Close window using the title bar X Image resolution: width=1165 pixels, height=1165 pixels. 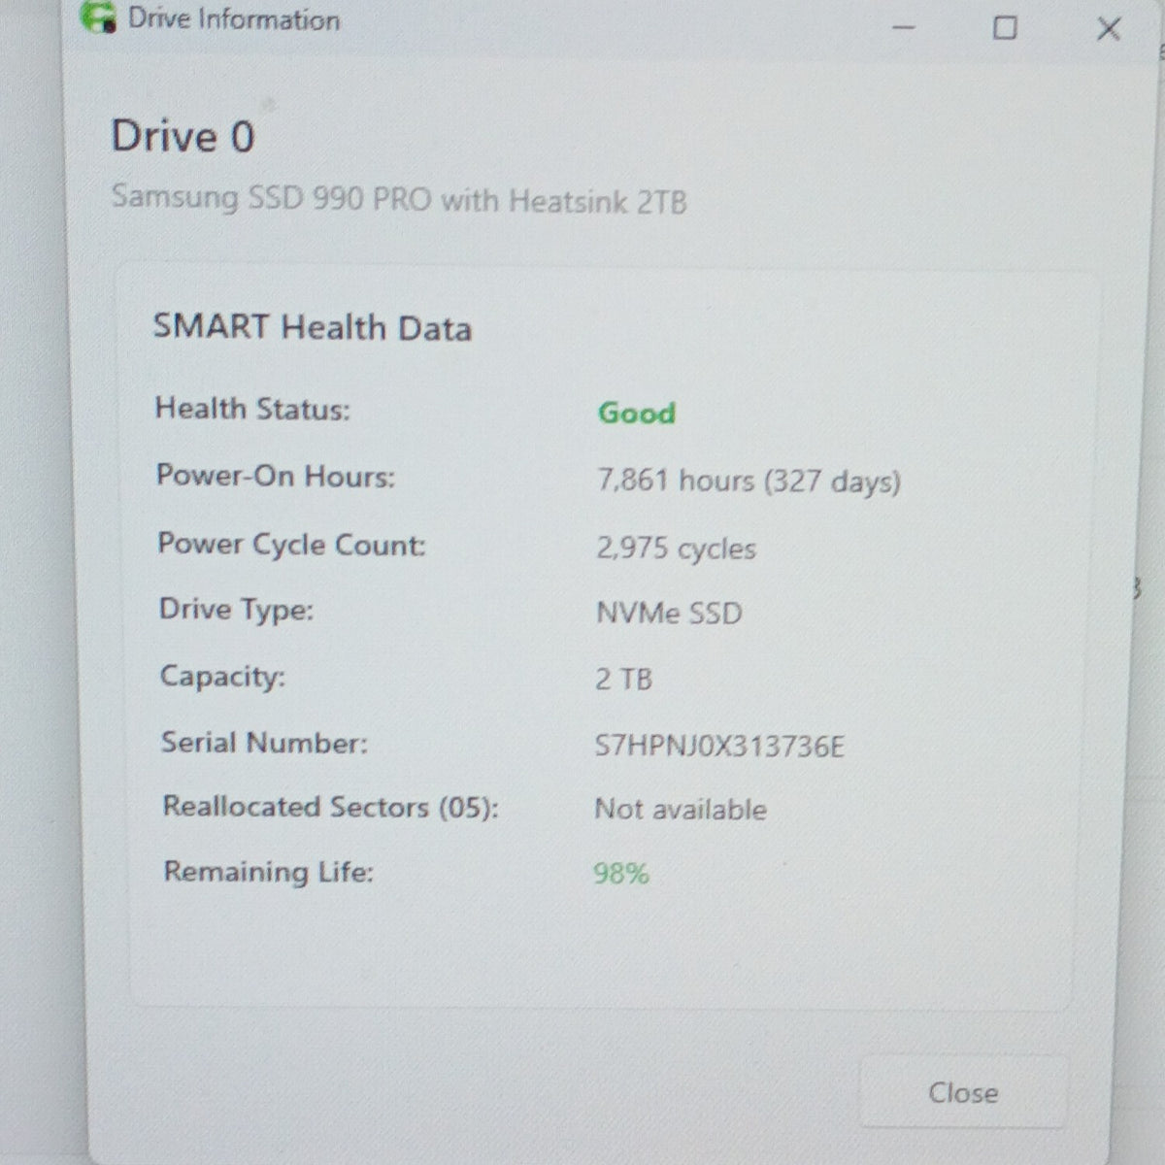[1108, 29]
